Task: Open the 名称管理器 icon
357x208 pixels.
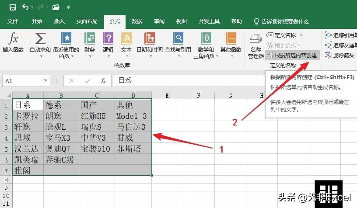Action: click(x=255, y=38)
